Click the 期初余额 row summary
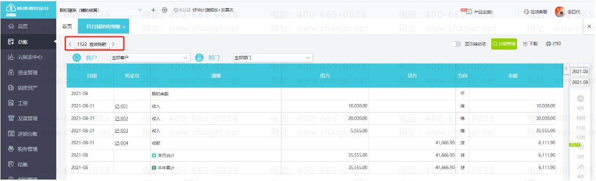The image size is (596, 181). (160, 94)
